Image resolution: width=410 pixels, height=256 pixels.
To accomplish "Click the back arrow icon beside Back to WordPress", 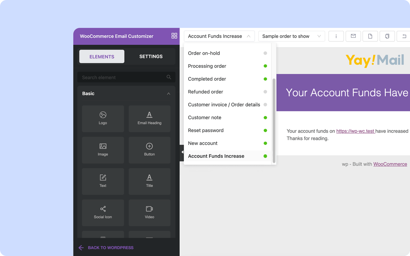I will click(x=81, y=248).
